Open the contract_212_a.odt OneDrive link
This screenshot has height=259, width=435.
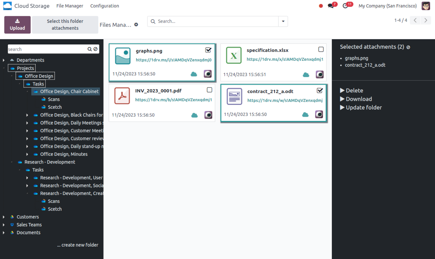click(285, 100)
